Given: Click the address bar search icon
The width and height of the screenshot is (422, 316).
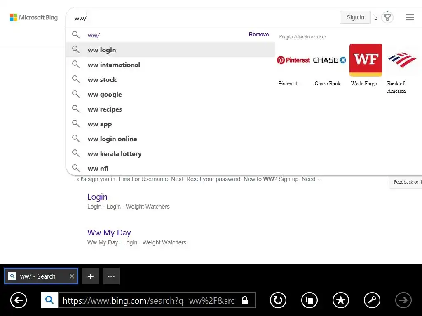Looking at the screenshot, I should [49, 300].
